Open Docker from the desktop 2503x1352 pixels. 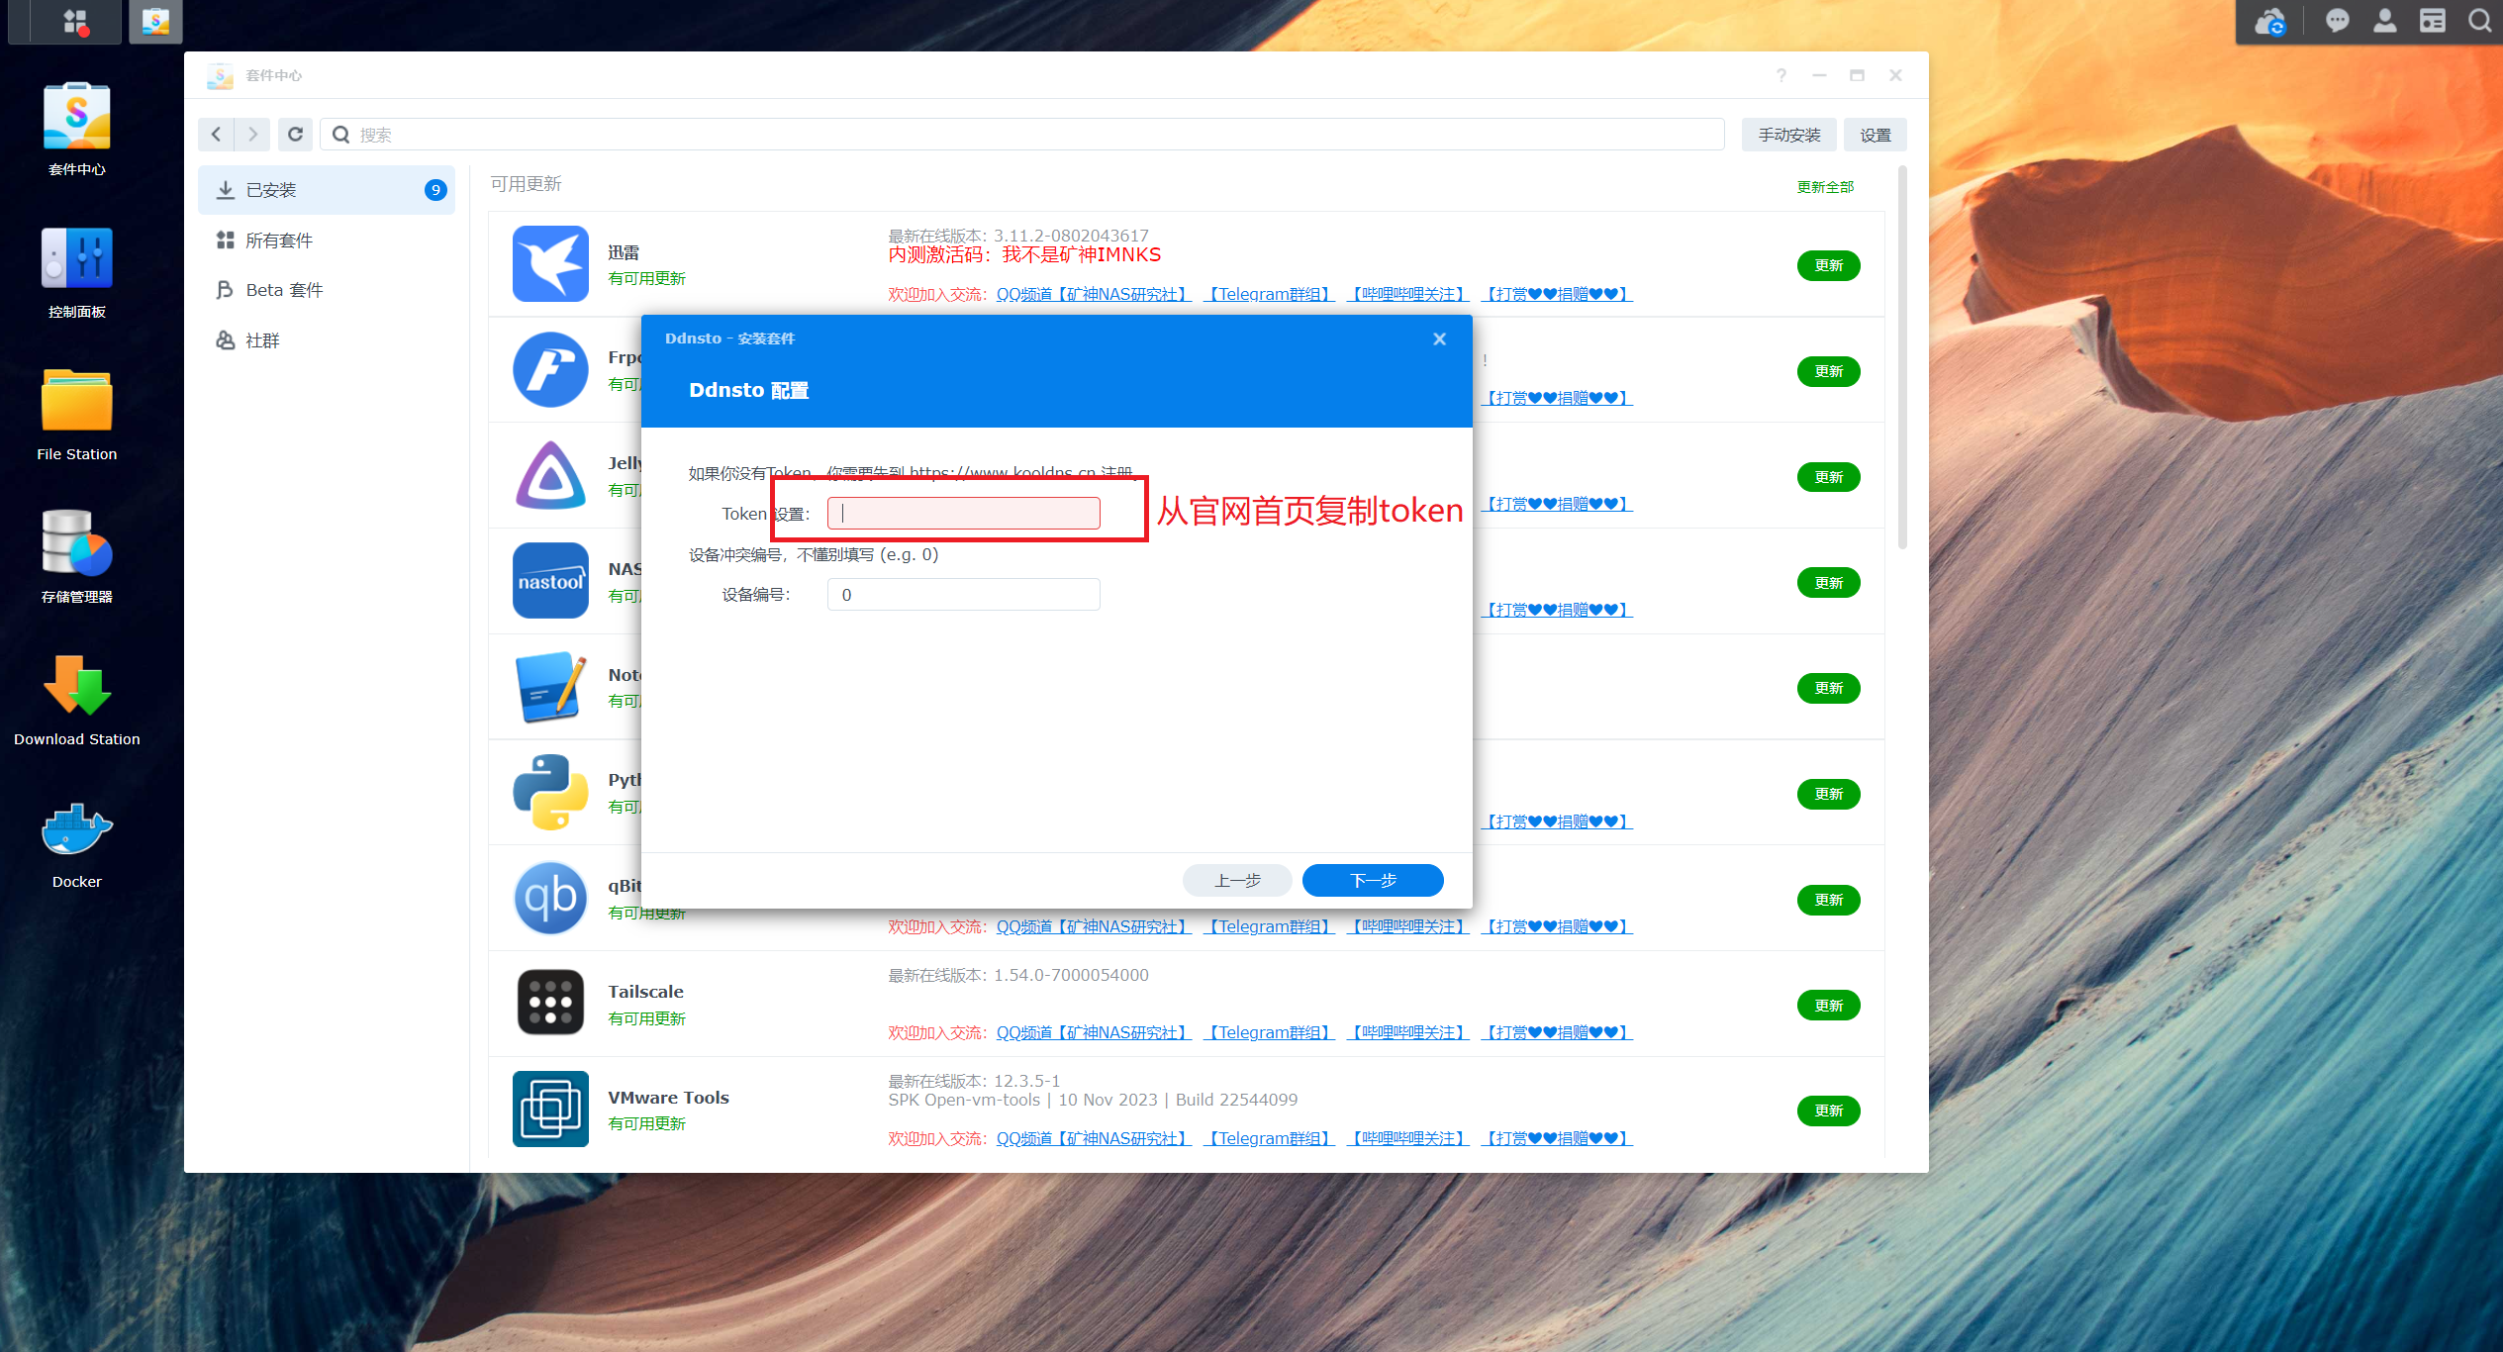click(x=76, y=829)
